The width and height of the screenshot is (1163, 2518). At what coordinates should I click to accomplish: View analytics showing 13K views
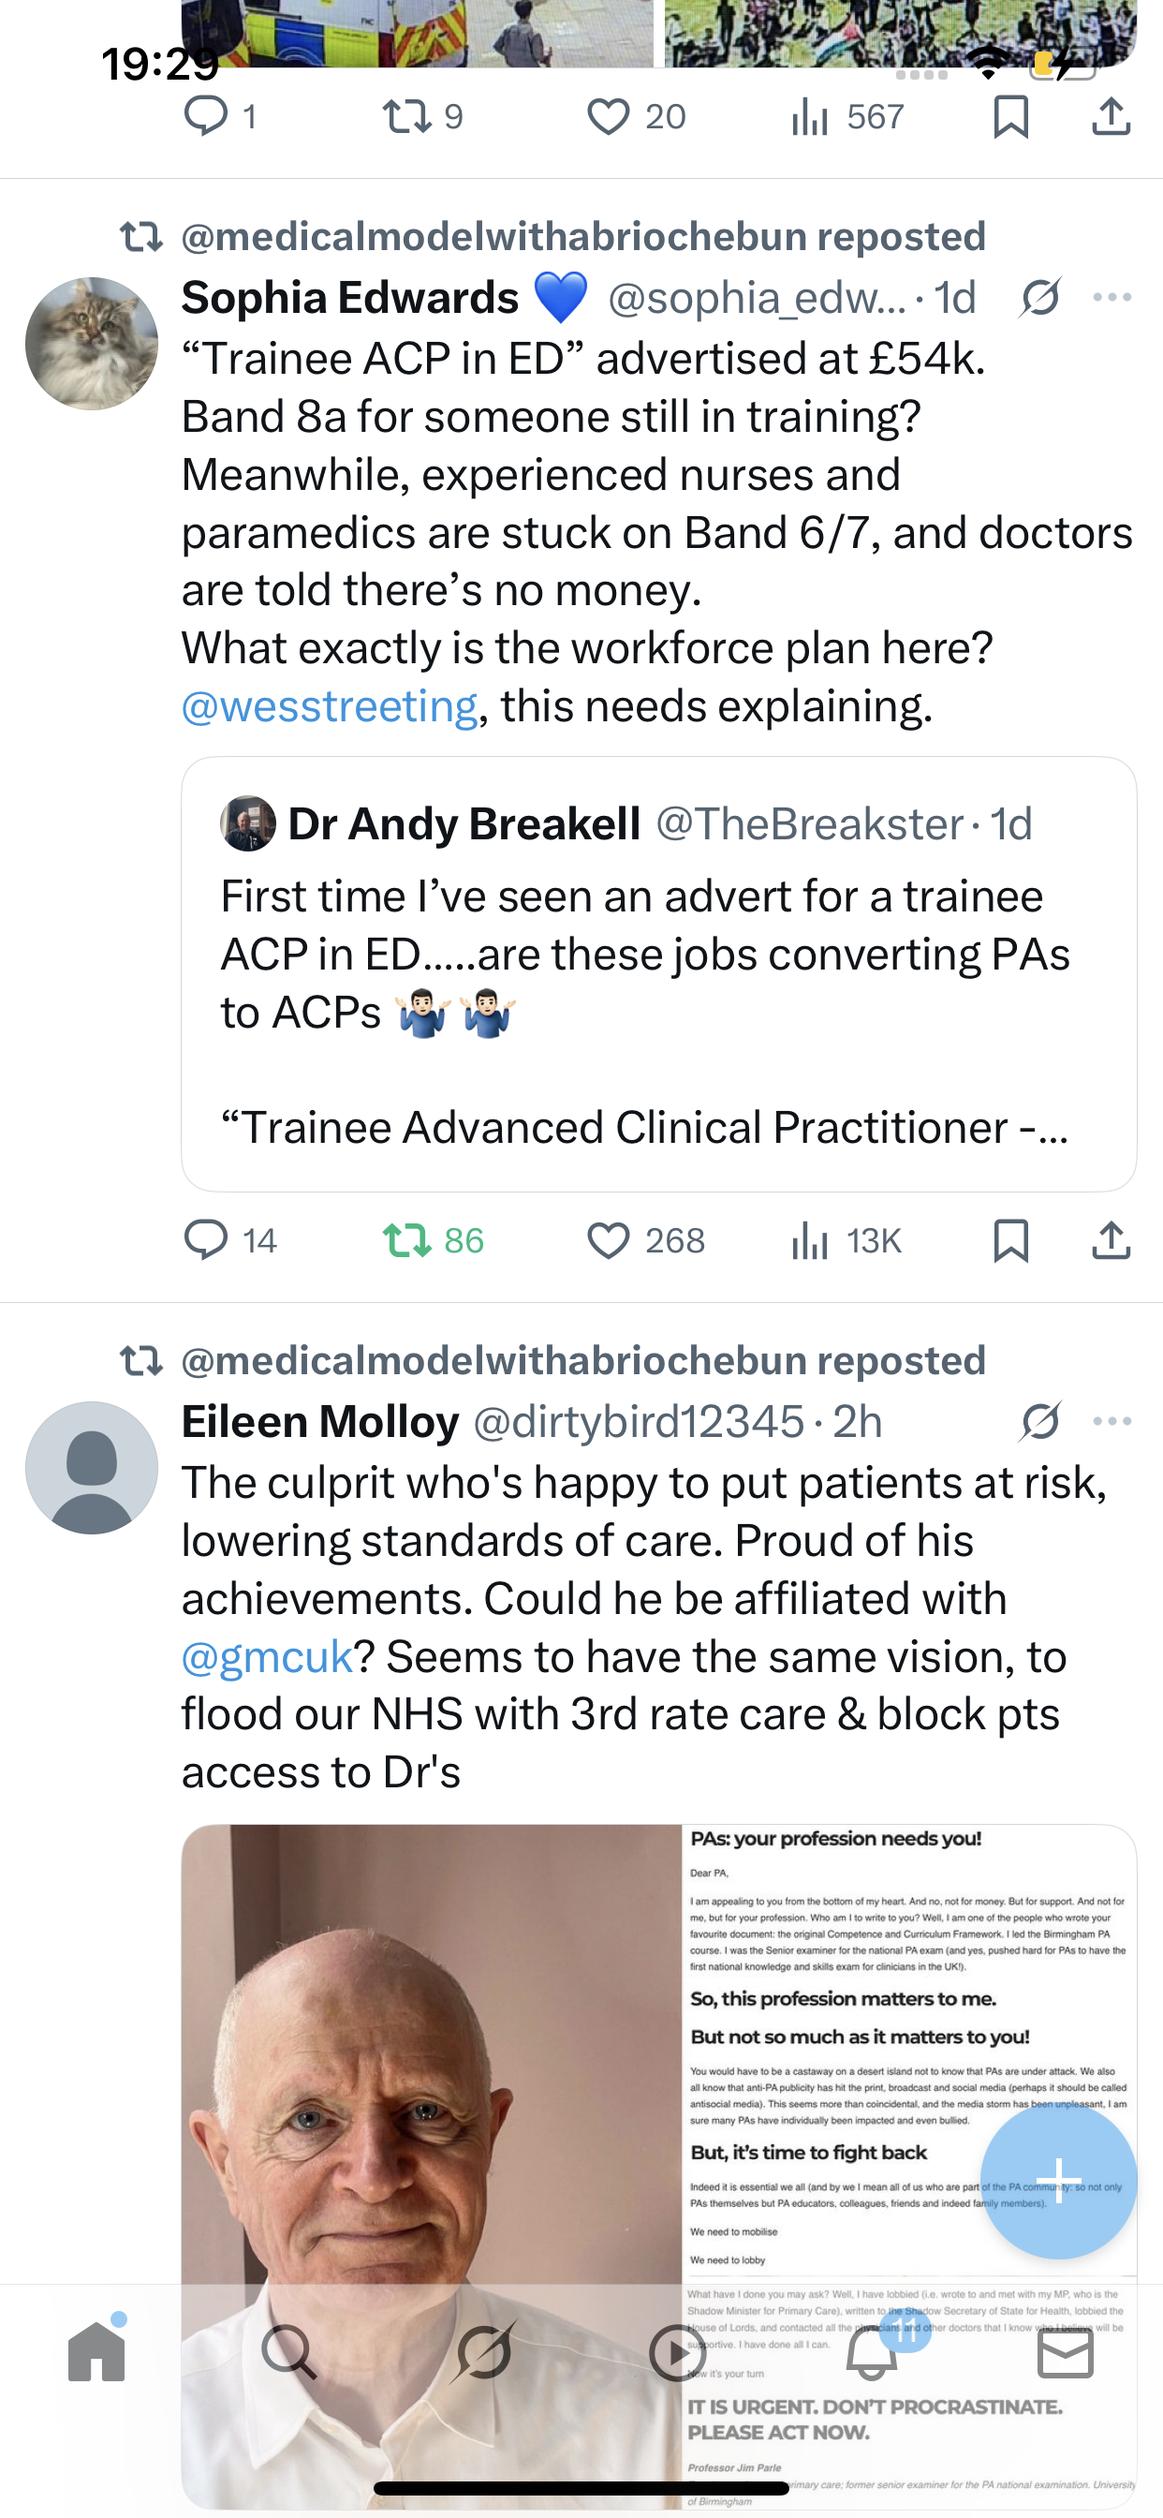coord(846,1240)
